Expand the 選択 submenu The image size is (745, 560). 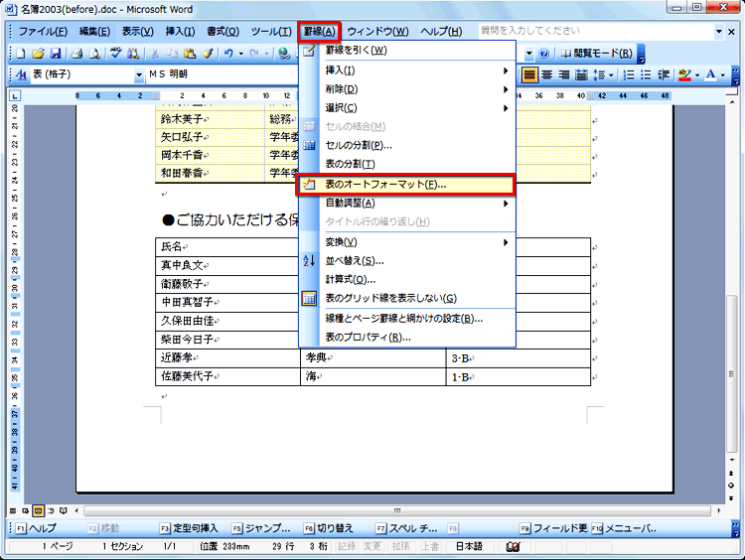pos(407,108)
